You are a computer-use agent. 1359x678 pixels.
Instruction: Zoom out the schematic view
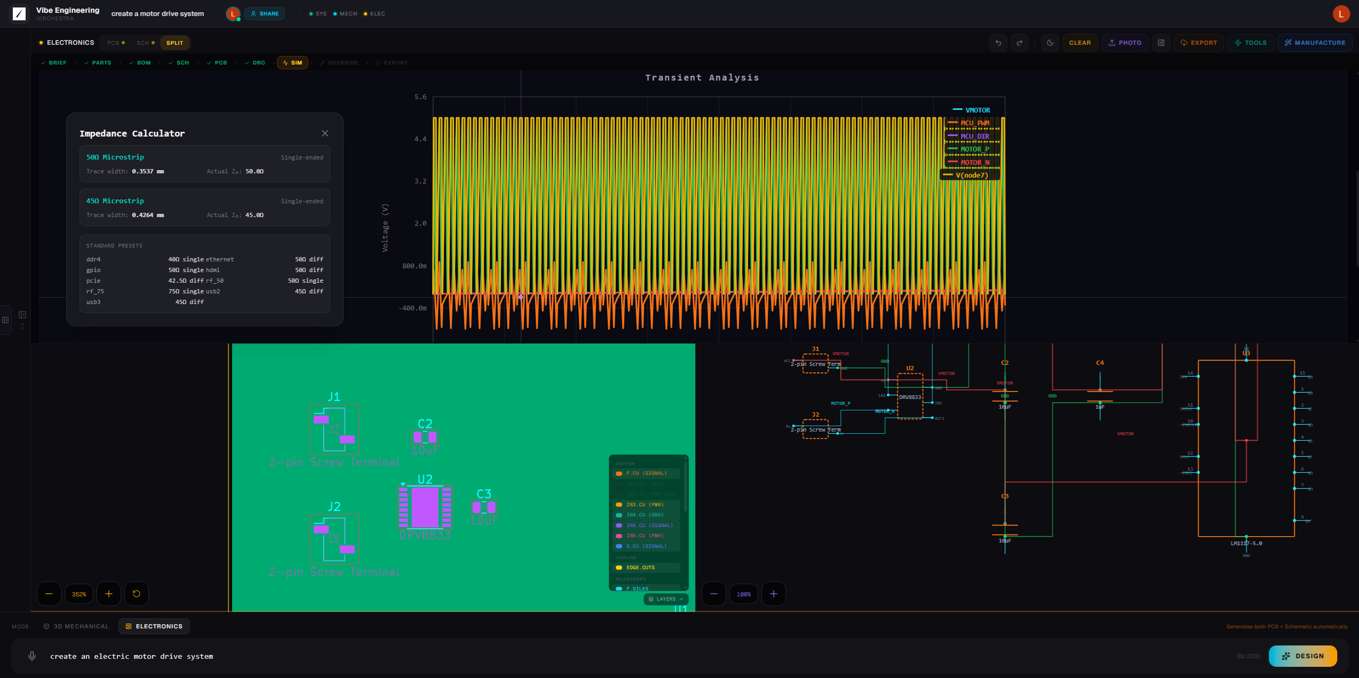tap(714, 594)
